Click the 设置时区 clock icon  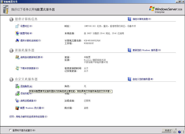coord(17,26)
